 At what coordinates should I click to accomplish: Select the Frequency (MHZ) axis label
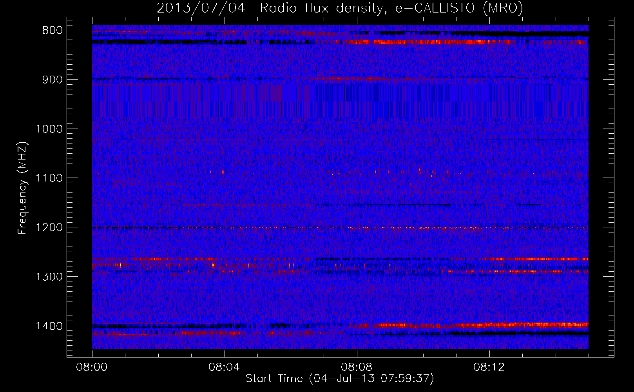tap(22, 188)
